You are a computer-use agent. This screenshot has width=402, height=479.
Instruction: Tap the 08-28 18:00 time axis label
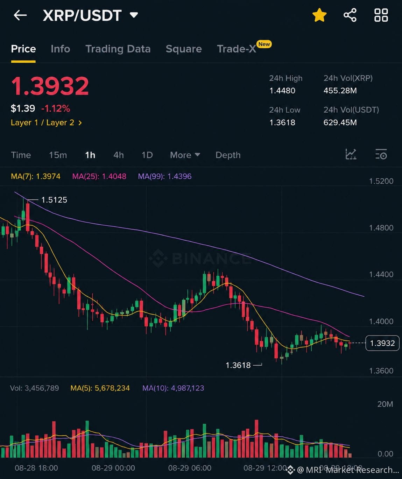pos(36,468)
